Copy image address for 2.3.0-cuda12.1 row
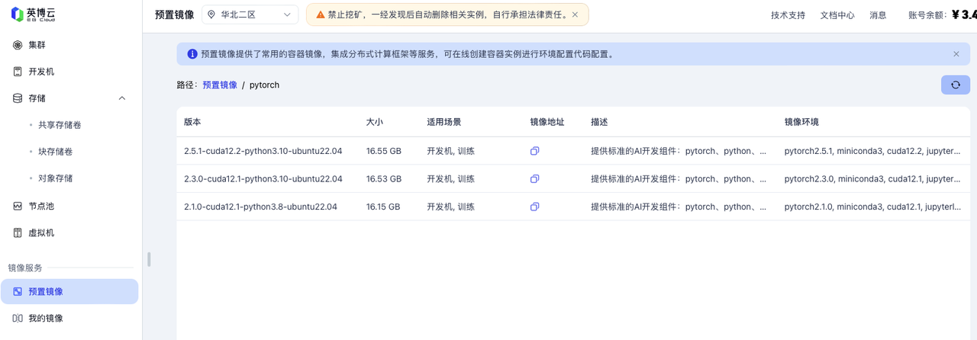977x340 pixels. [534, 179]
